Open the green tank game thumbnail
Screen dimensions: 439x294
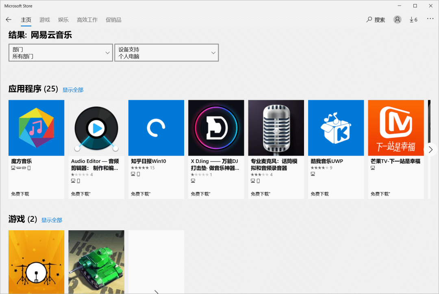pyautogui.click(x=96, y=262)
